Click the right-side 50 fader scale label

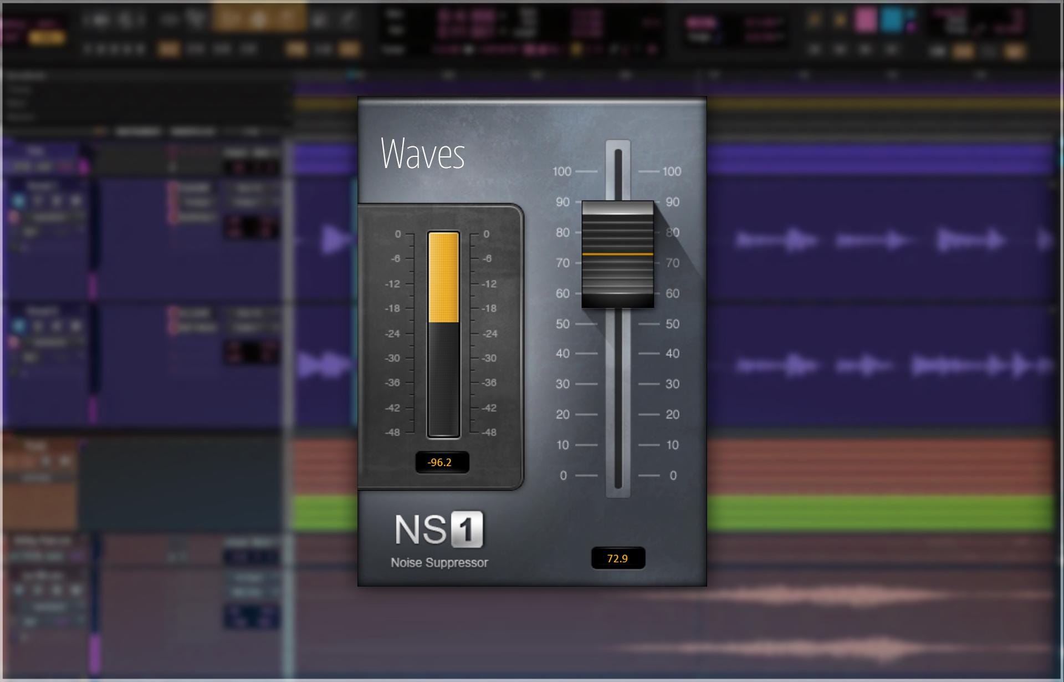672,324
